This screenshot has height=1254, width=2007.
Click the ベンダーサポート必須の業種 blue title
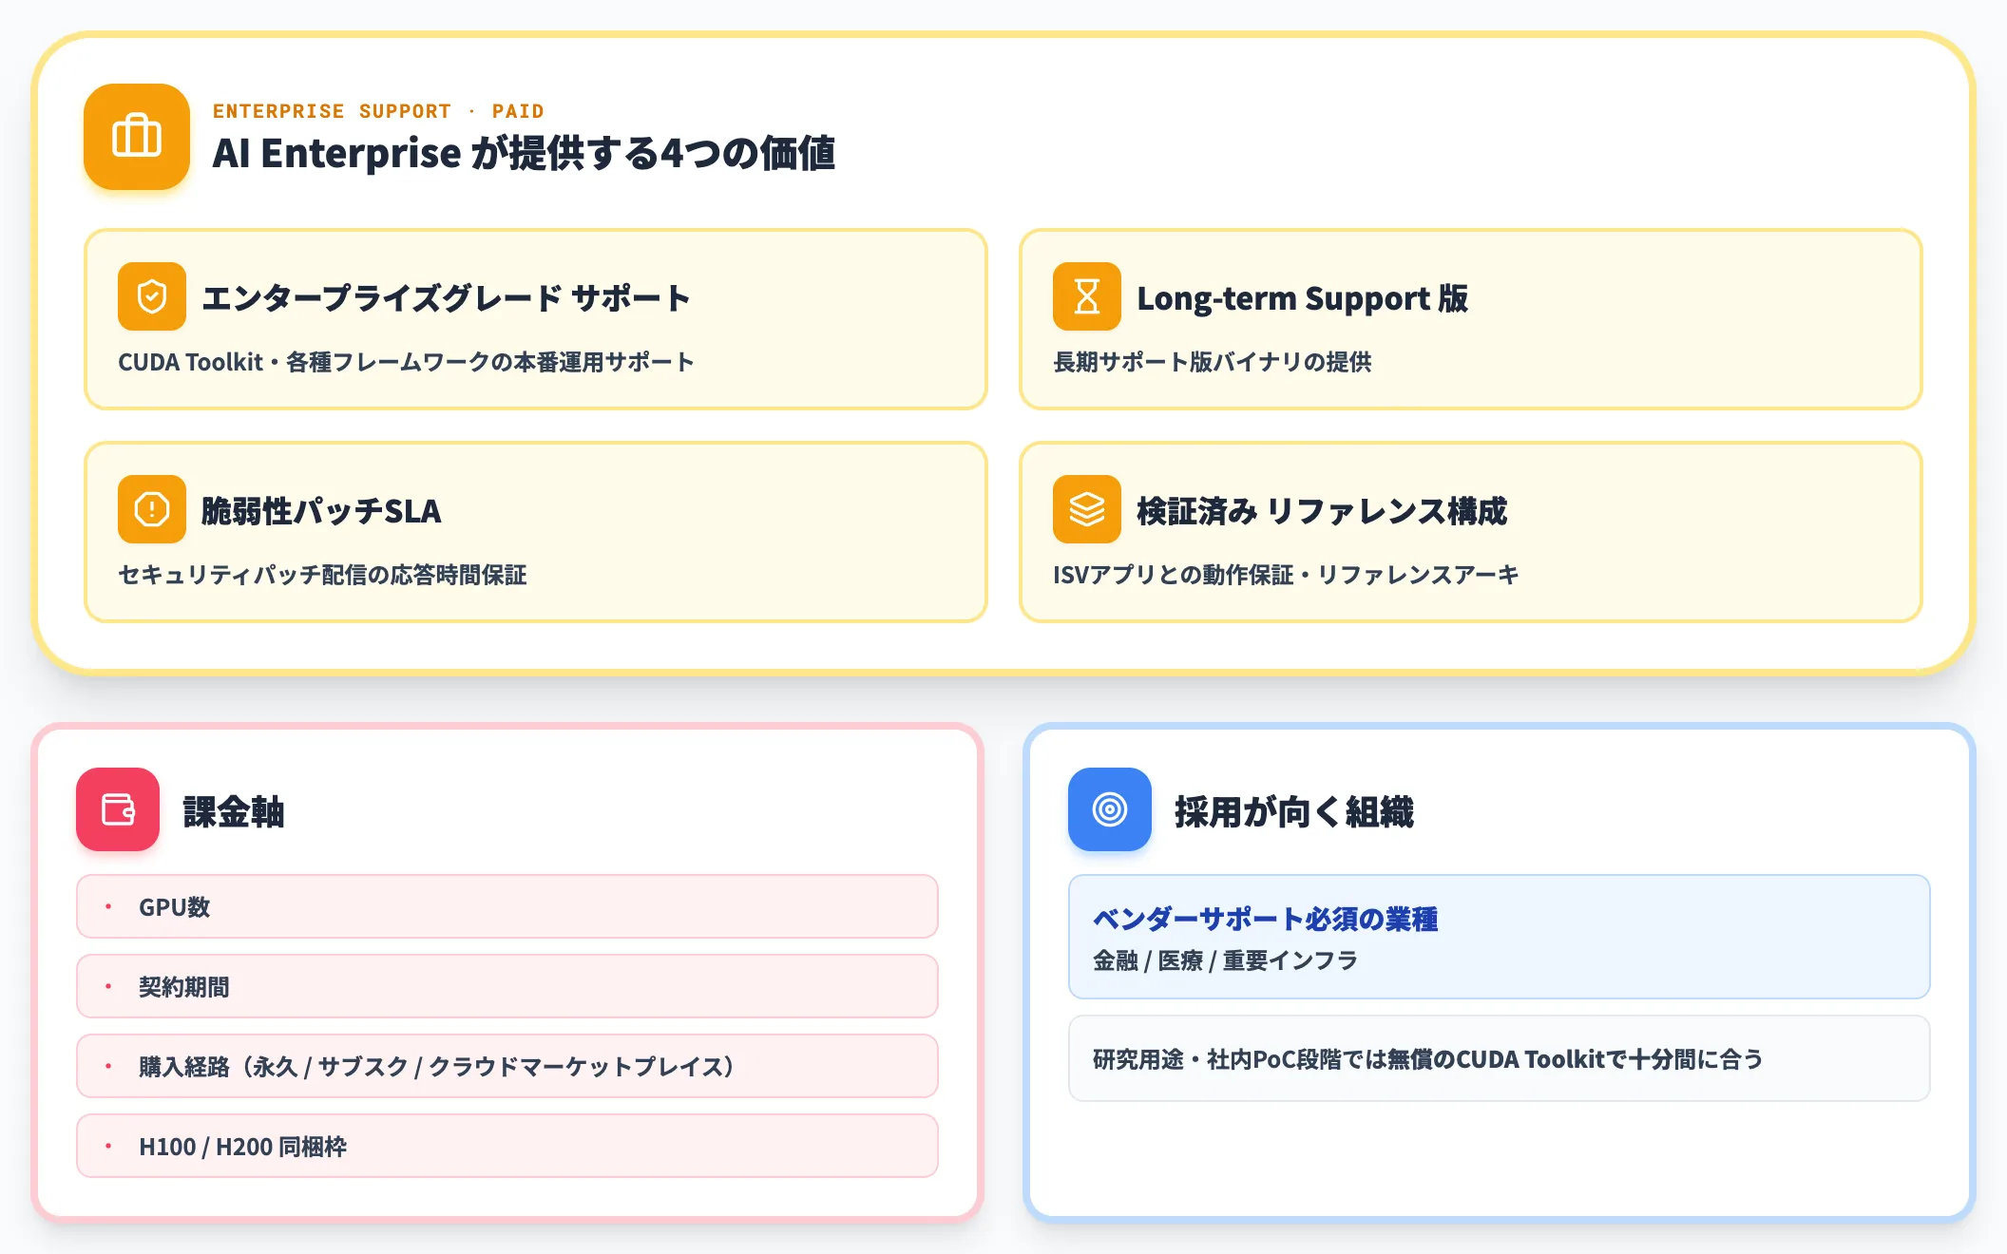(x=1265, y=919)
